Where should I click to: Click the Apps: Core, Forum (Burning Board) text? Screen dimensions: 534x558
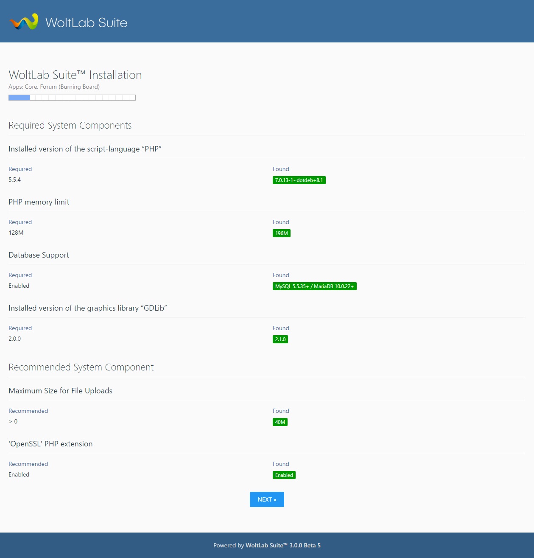[x=54, y=87]
